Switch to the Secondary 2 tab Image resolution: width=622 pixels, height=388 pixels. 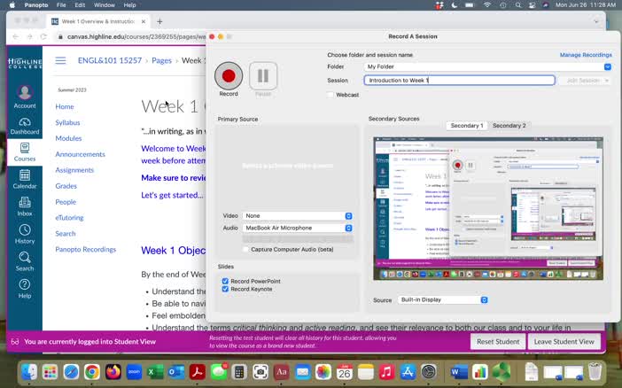coord(509,126)
